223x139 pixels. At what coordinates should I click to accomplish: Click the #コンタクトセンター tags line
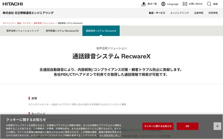tap(77, 104)
